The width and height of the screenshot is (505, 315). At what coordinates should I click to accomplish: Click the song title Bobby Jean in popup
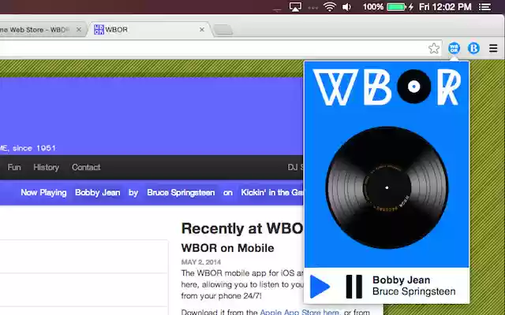[401, 280]
